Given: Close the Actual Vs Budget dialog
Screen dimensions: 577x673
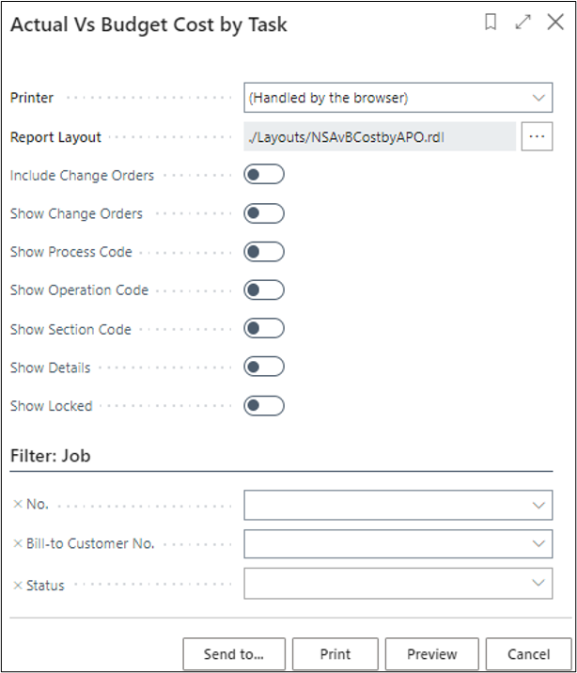Looking at the screenshot, I should coord(555,23).
